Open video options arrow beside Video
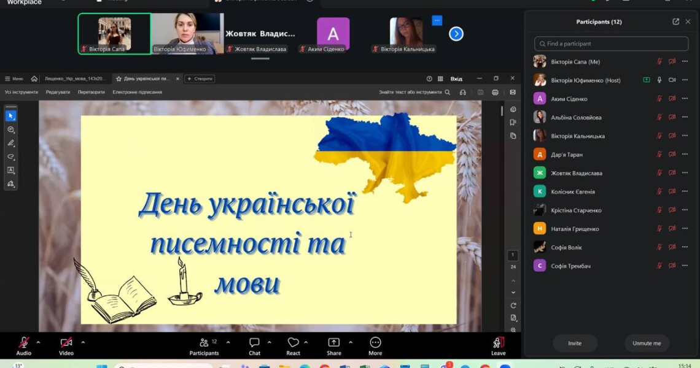700x368 pixels. click(x=83, y=343)
